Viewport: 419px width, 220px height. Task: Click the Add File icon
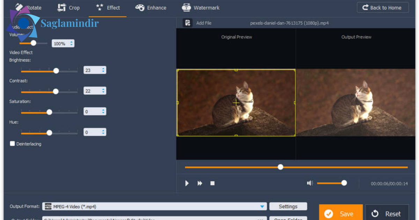(188, 23)
